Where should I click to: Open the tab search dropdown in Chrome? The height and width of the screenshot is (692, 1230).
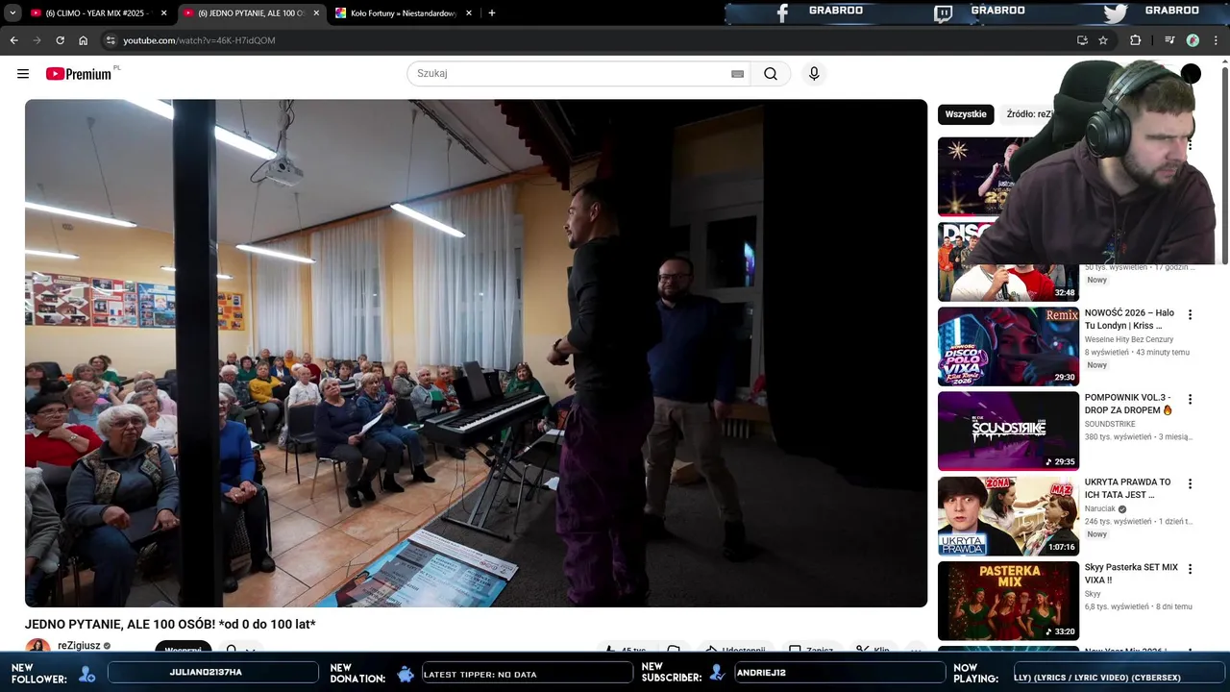tap(12, 12)
